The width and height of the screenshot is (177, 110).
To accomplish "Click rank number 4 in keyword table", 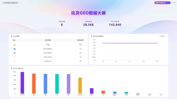I will pos(15,57).
